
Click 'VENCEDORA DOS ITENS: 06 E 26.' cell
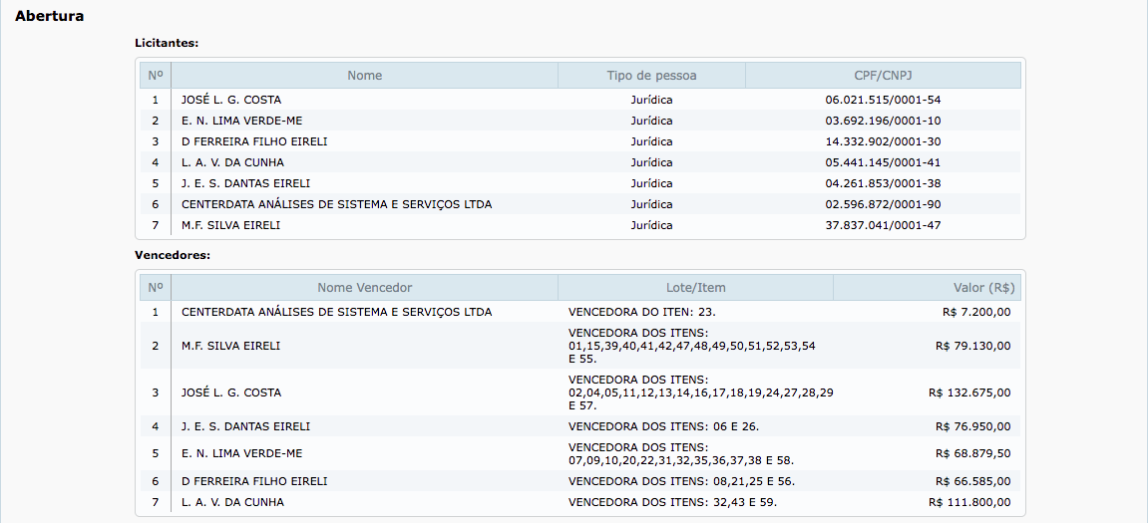[663, 426]
